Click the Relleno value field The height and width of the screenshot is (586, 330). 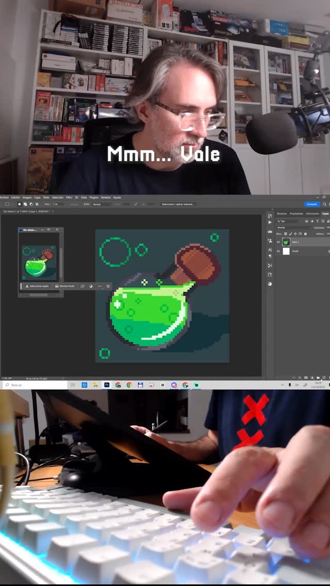tap(328, 234)
